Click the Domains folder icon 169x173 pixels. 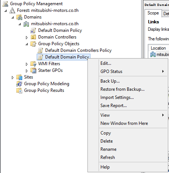click(19, 17)
